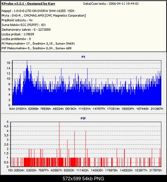The image size is (167, 182).
Task: Click the '14' value on PI chart y-axis
Action: 9,68
